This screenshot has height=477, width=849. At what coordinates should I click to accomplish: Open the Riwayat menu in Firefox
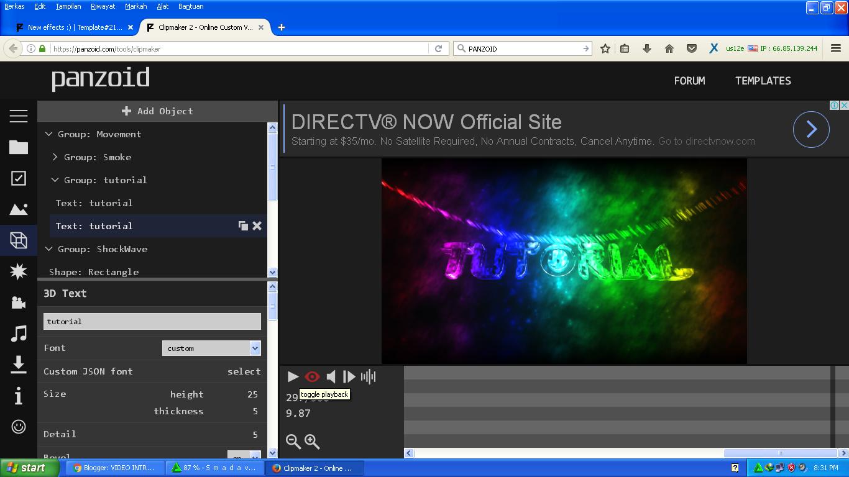tap(103, 6)
